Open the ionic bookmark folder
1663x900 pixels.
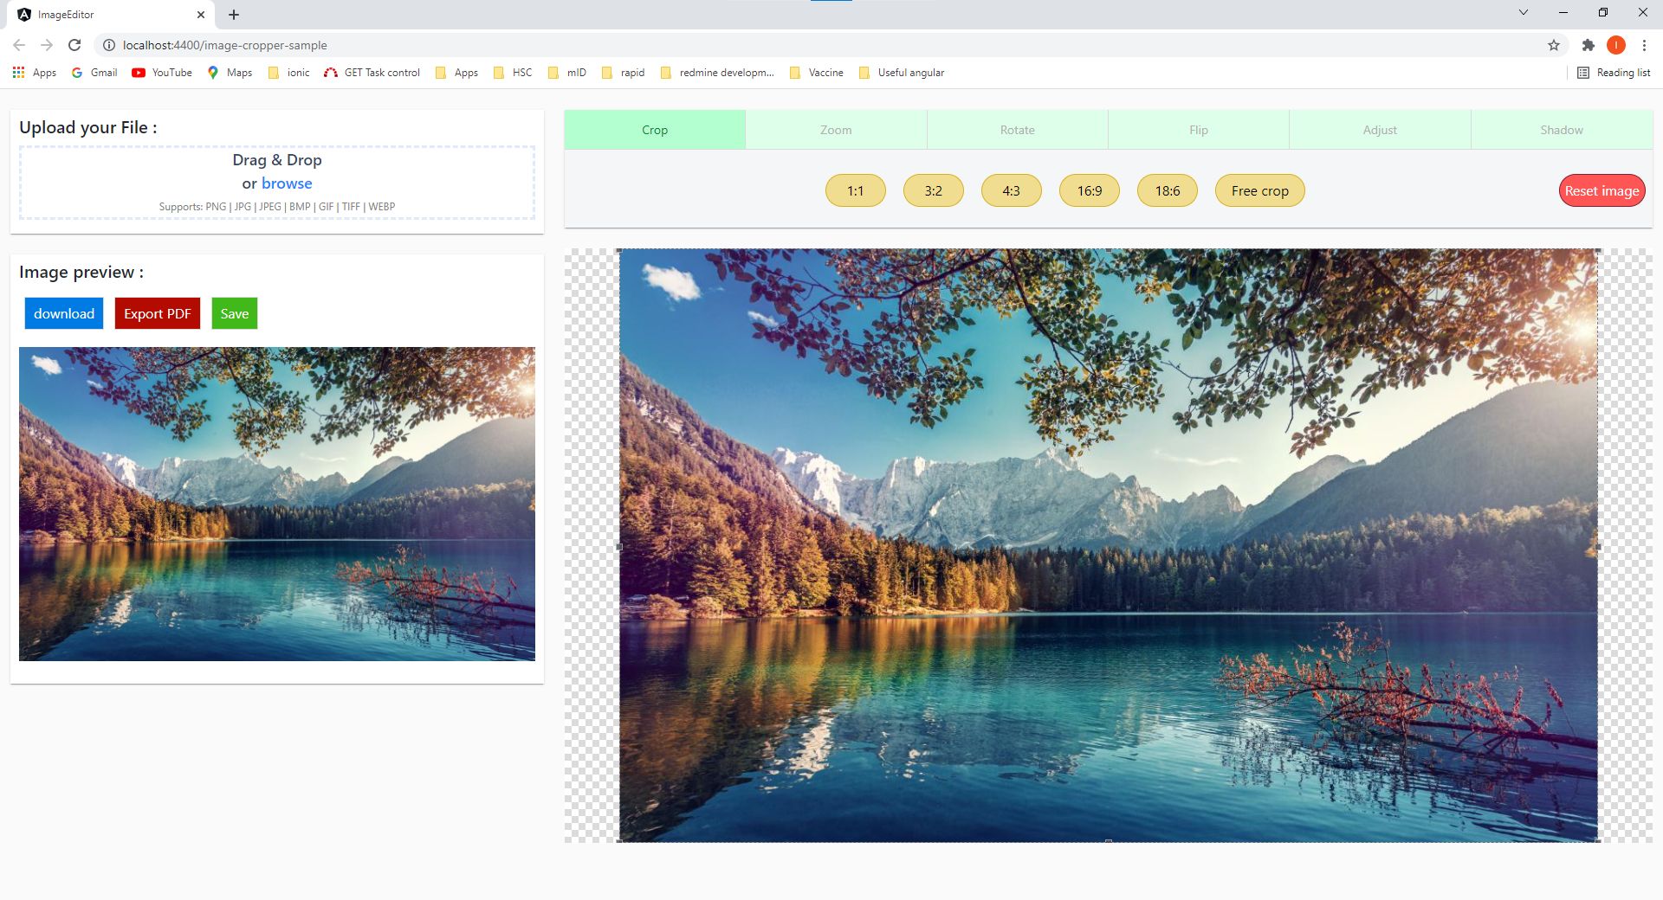(288, 73)
